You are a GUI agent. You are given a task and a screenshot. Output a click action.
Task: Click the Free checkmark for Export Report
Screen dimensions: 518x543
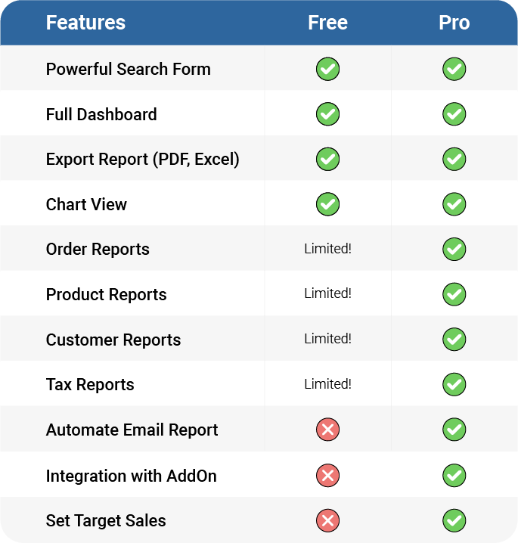(x=327, y=159)
